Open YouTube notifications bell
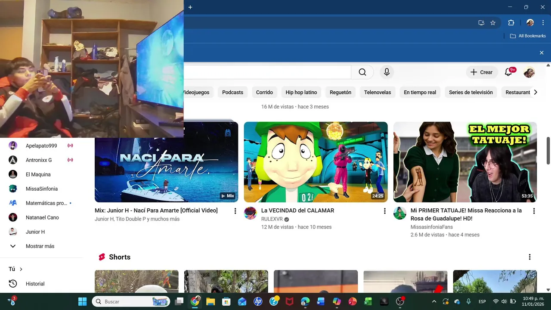Viewport: 551px width, 310px height. click(x=508, y=72)
